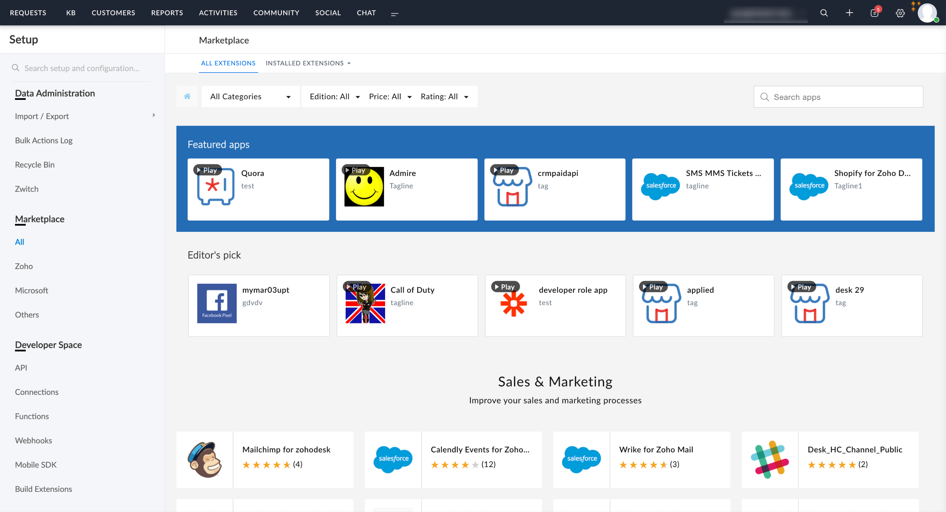
Task: Open global search magnifier in top bar
Action: pyautogui.click(x=824, y=13)
